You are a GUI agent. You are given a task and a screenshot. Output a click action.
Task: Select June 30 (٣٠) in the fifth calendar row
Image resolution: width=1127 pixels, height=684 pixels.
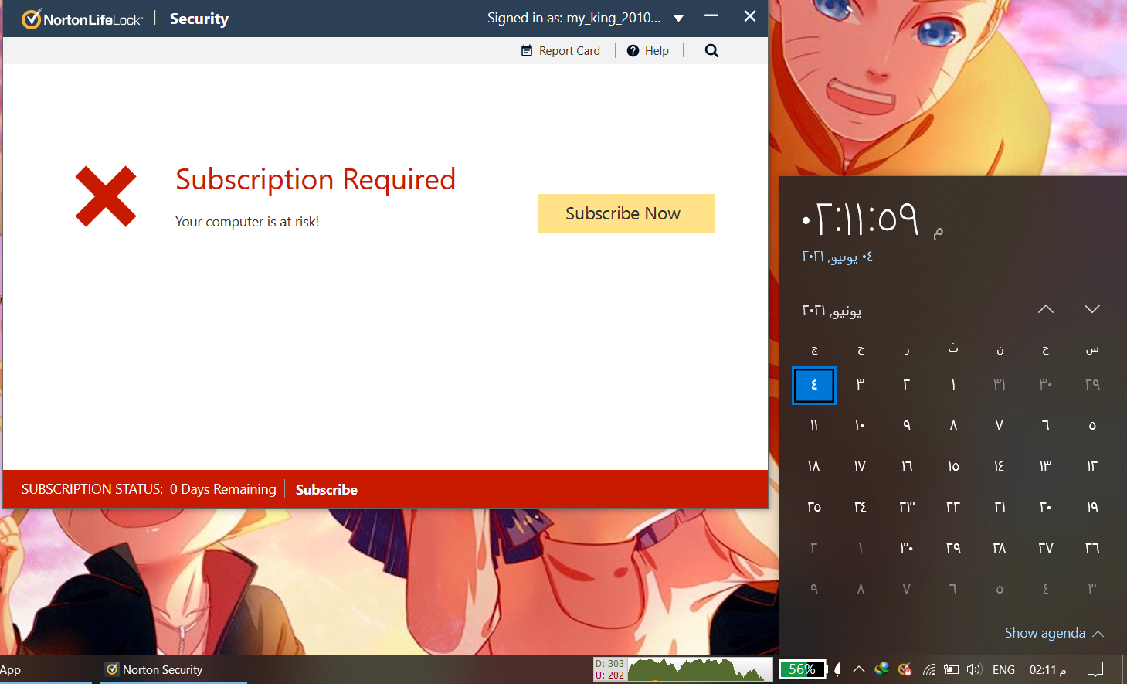click(907, 549)
